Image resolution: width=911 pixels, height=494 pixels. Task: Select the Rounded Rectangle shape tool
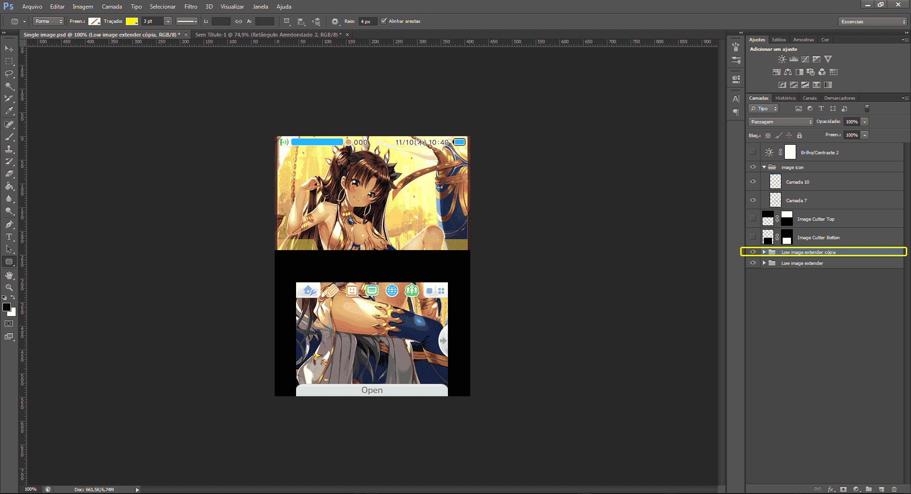click(x=9, y=261)
